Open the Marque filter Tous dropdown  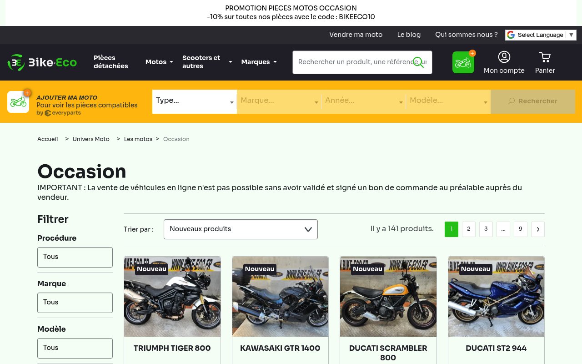coord(75,303)
